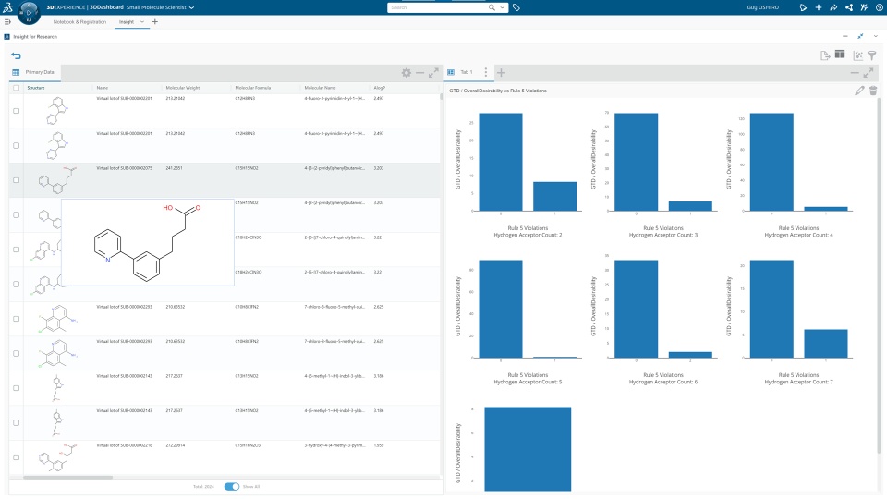The width and height of the screenshot is (887, 499).
Task: Click the layout columns icon
Action: [x=840, y=55]
